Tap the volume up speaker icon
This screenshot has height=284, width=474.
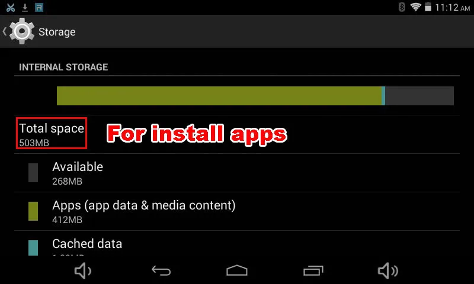pos(388,270)
